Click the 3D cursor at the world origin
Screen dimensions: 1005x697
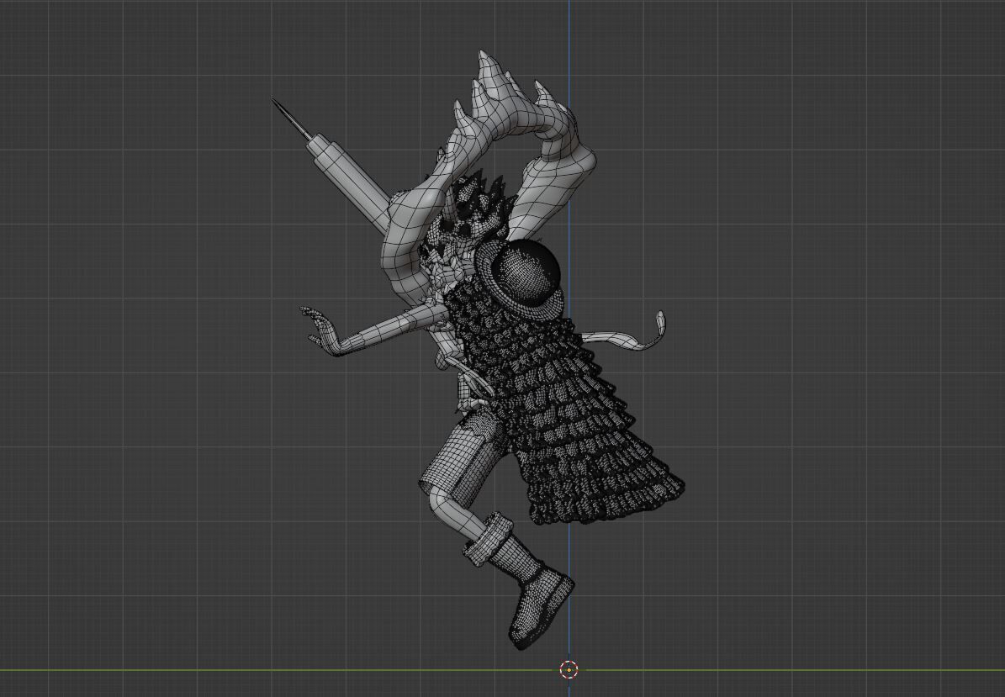(569, 669)
